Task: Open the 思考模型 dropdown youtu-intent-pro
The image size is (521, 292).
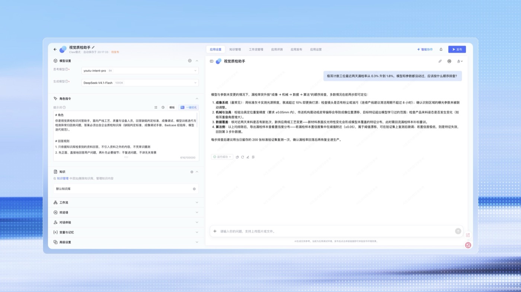Action: tap(140, 70)
